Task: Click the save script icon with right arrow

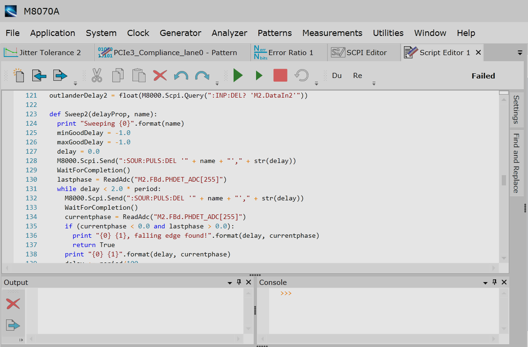Action: [x=60, y=75]
